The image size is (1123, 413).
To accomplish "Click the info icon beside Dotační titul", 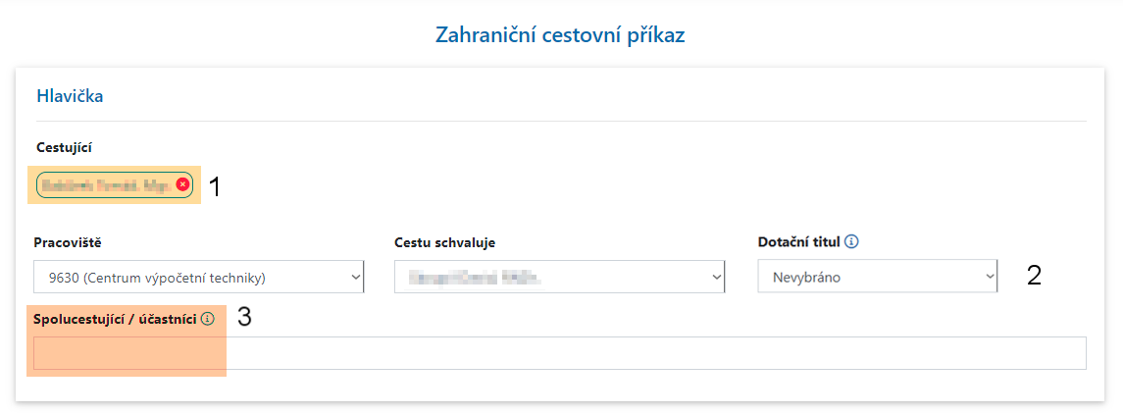I will click(x=851, y=241).
